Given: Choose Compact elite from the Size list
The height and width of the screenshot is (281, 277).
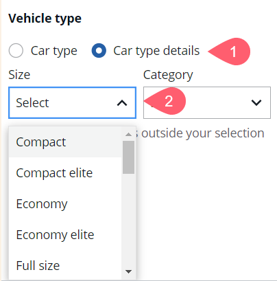Looking at the screenshot, I should [65, 173].
